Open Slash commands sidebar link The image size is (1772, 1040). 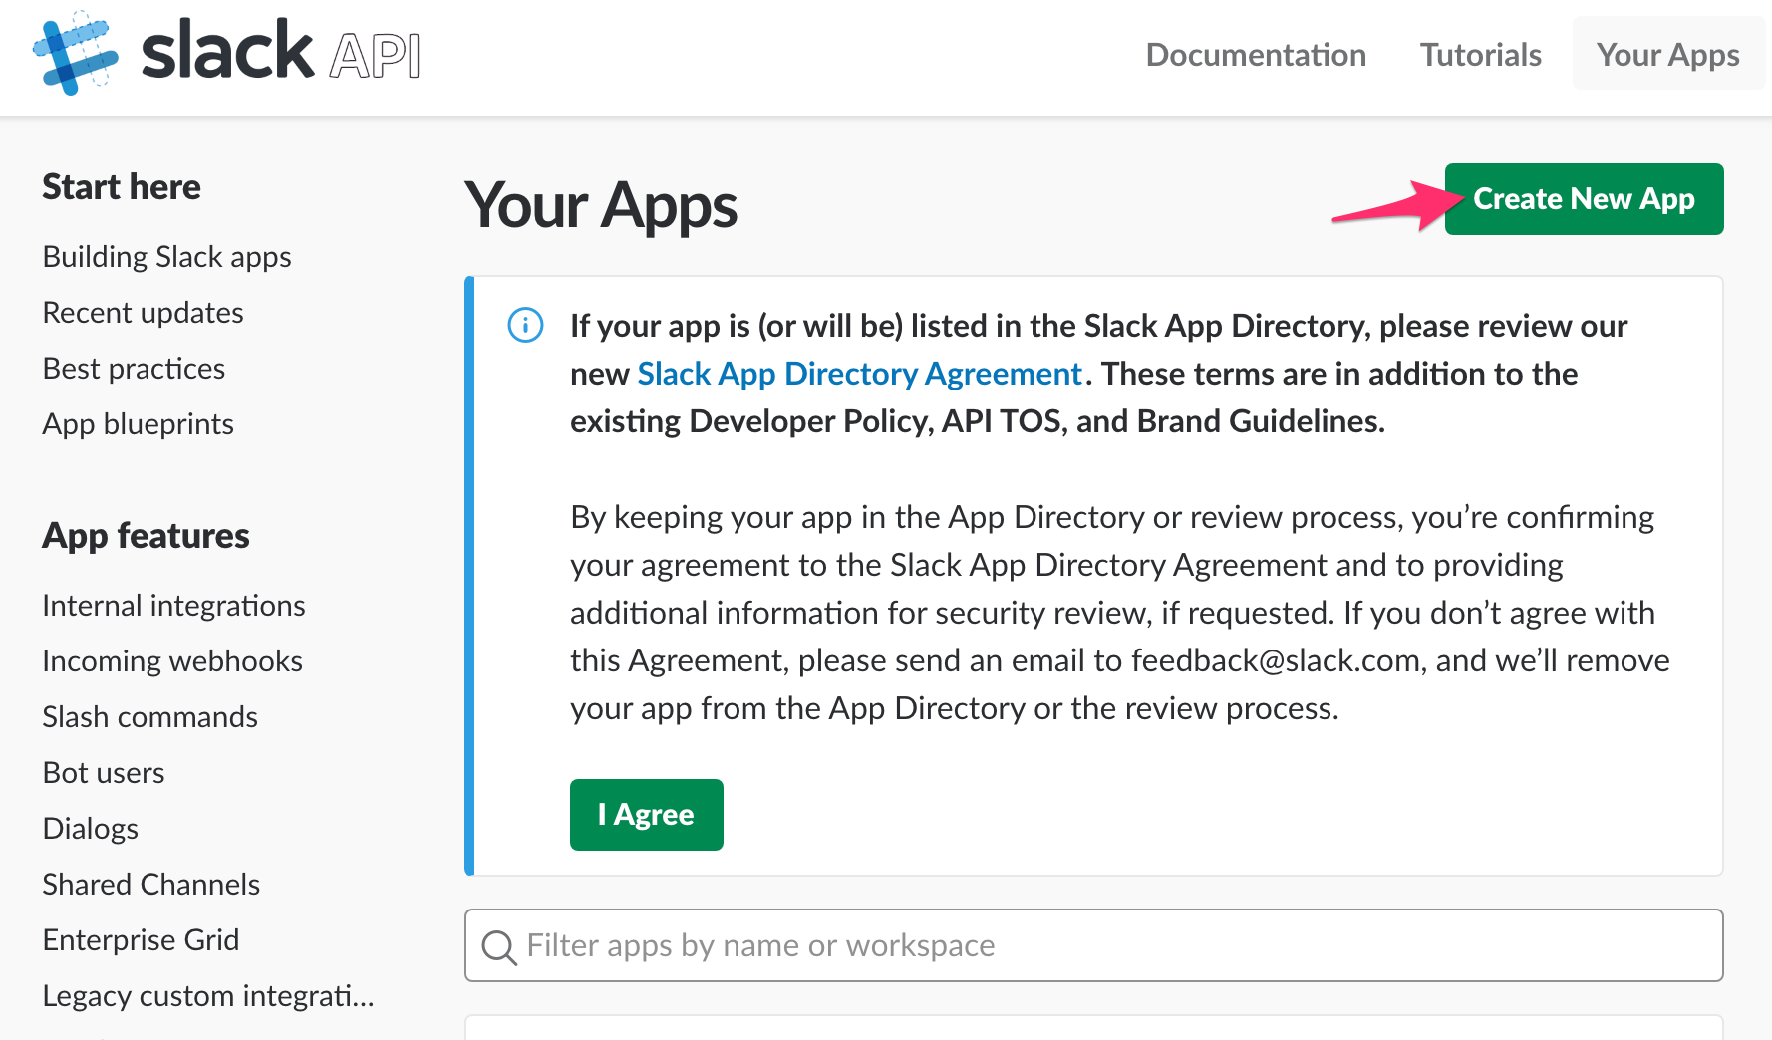[x=149, y=717]
